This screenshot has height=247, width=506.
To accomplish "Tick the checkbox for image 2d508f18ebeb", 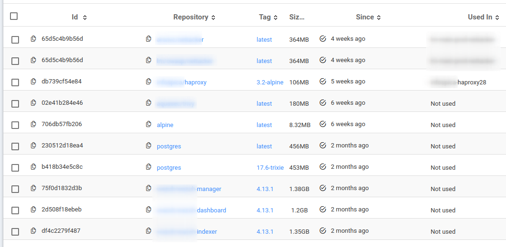I will pos(15,210).
